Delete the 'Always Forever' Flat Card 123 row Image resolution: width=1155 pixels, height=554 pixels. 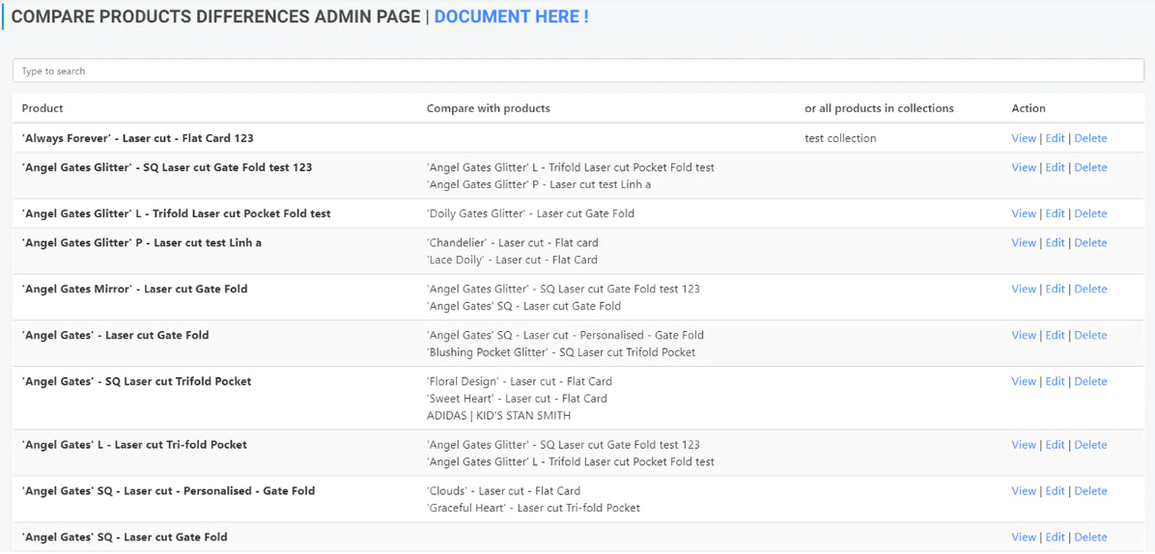[1090, 138]
